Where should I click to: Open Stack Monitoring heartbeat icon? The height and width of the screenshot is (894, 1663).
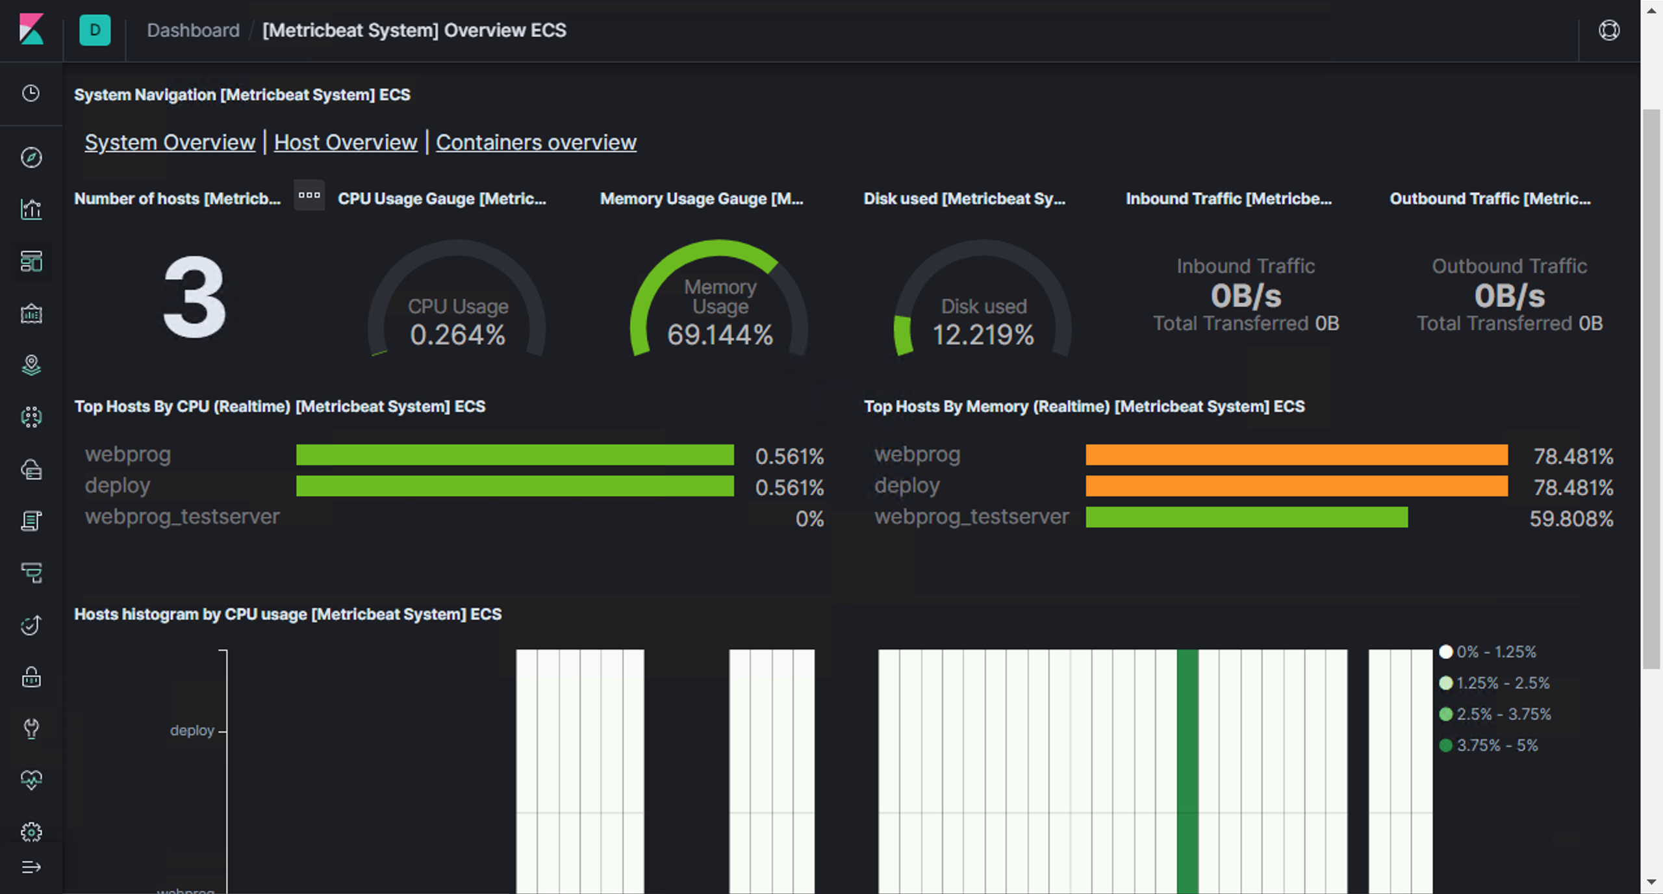point(31,780)
